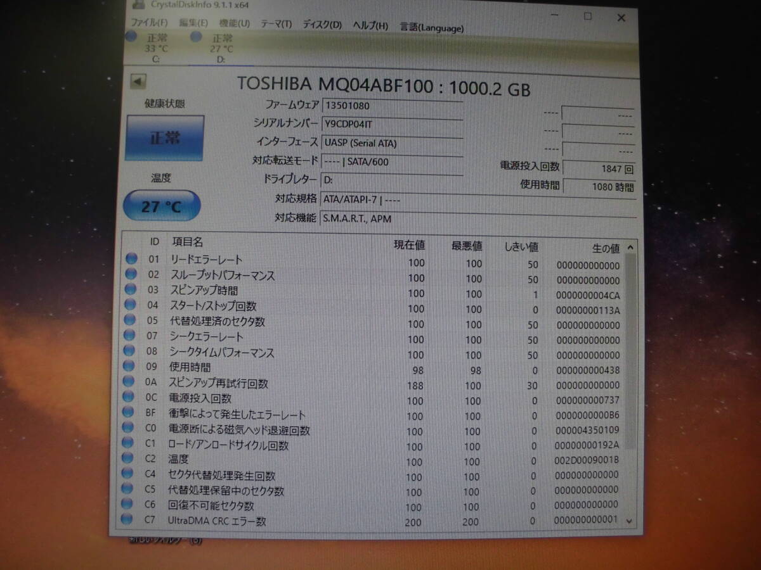Viewport: 761px width, 570px height.
Task: Click the current value 188 in row 0A
Action: tap(415, 386)
